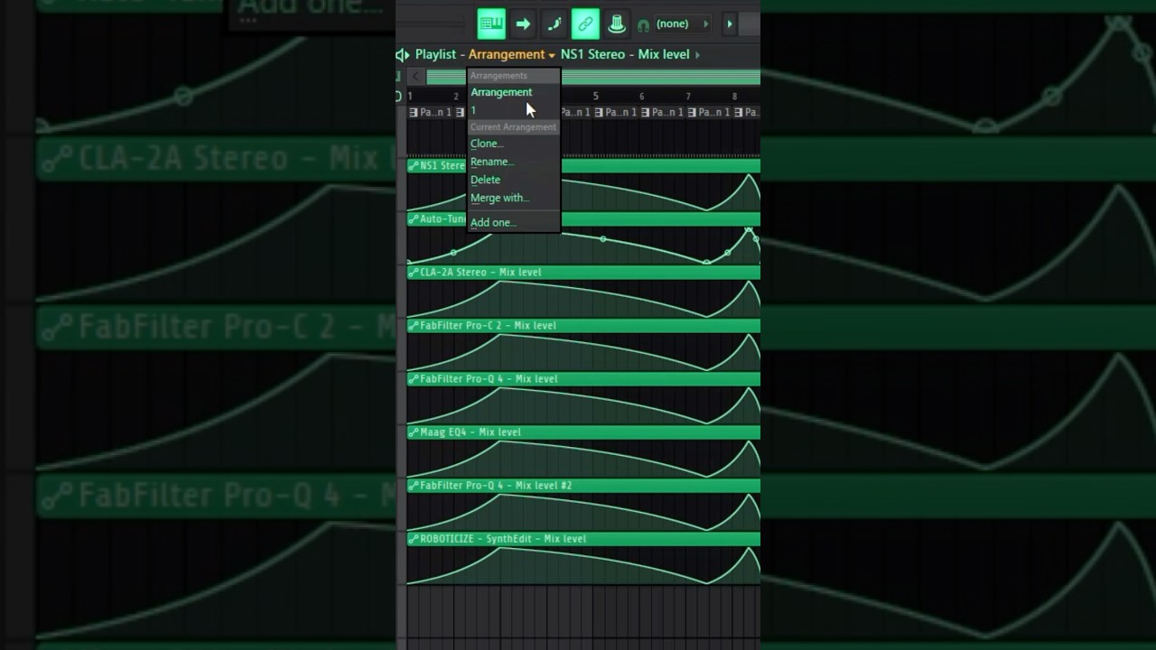The image size is (1156, 650).
Task: Select ROBOTICIZE - SynthEdit - Mix level title
Action: [503, 539]
